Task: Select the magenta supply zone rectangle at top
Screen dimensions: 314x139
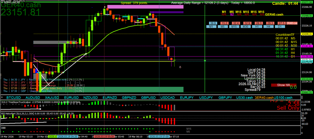Action: 145,7
